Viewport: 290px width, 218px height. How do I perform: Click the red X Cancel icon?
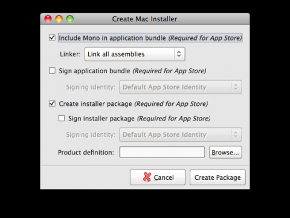point(147,177)
